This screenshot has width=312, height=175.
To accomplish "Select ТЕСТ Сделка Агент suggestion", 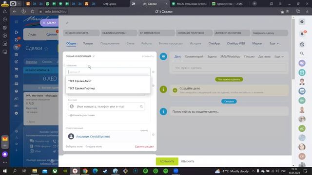I will coord(80,81).
